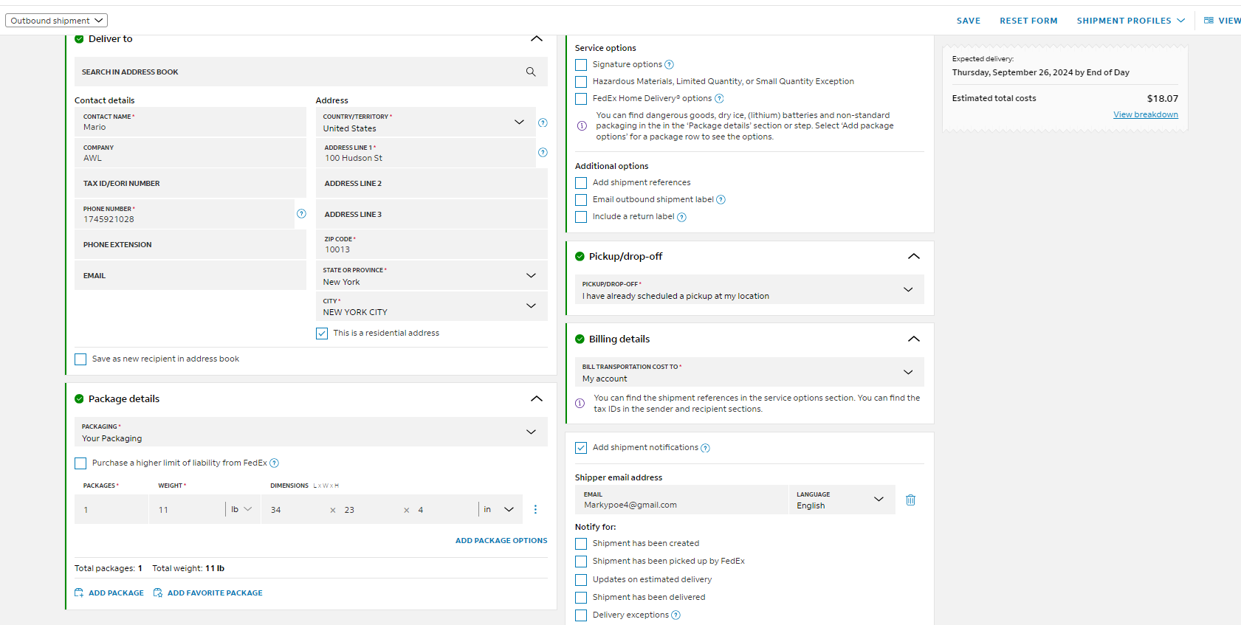Click the Address Line 2 field

pyautogui.click(x=432, y=183)
